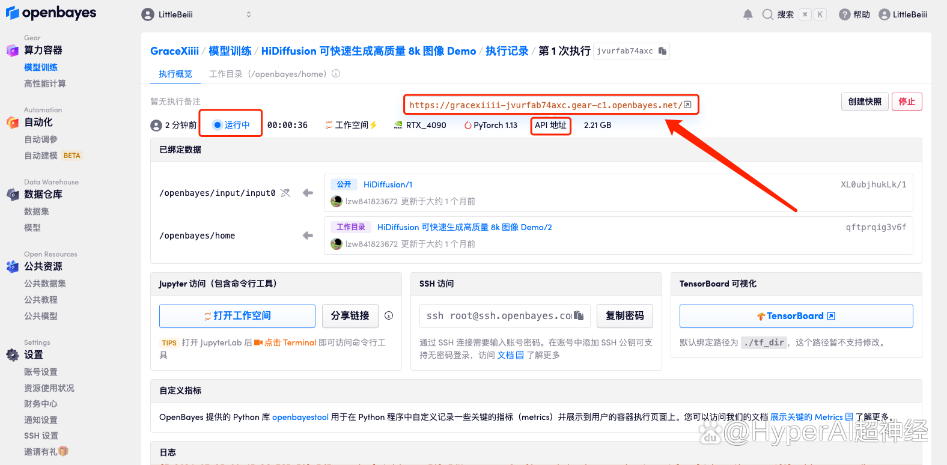Open 模型 in the sidebar
The width and height of the screenshot is (947, 465).
32,228
